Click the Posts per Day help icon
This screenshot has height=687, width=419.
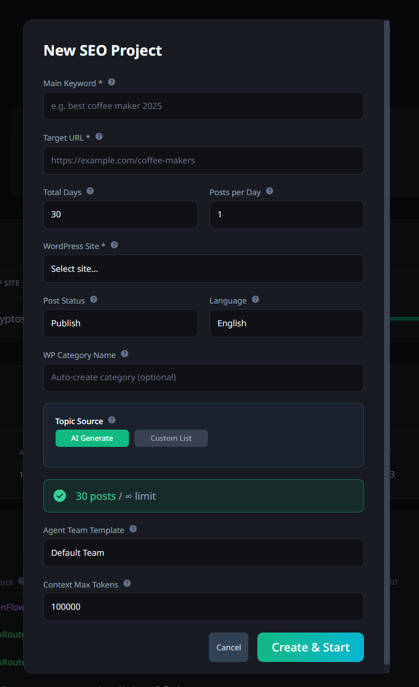pos(270,191)
